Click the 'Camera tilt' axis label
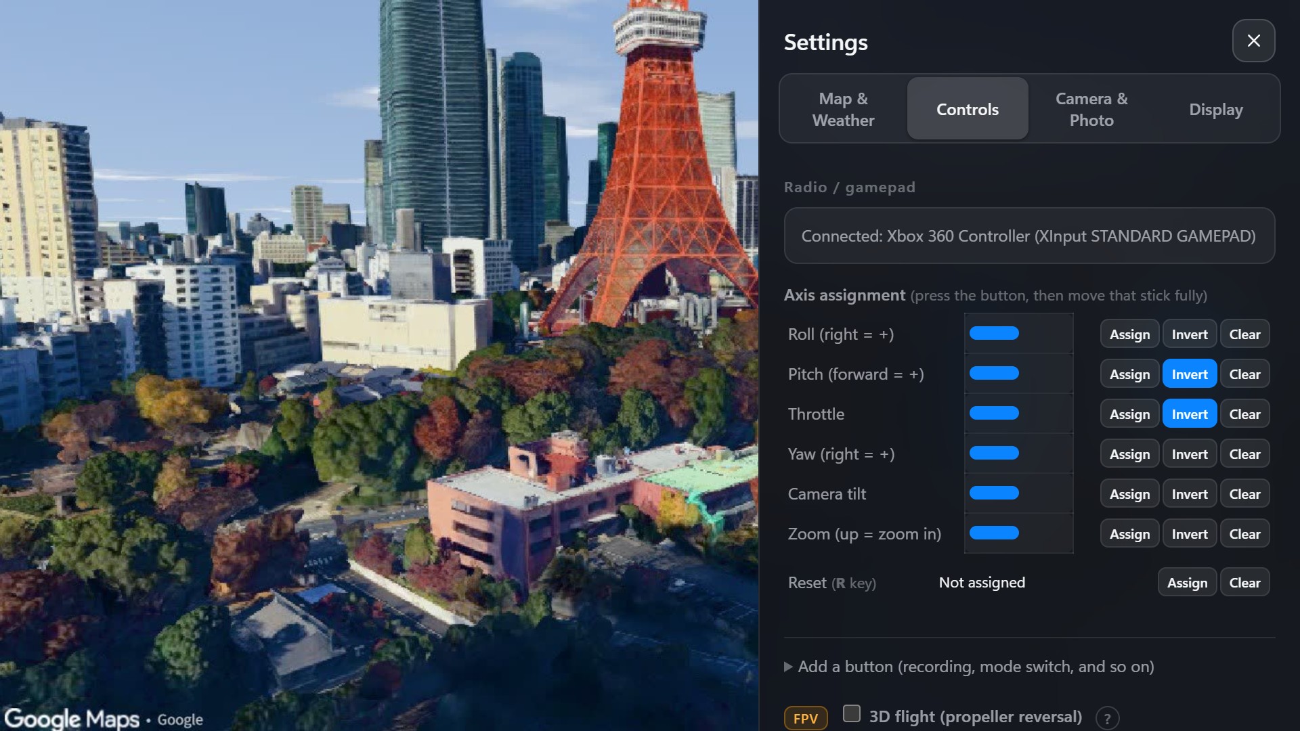1300x731 pixels. point(827,494)
